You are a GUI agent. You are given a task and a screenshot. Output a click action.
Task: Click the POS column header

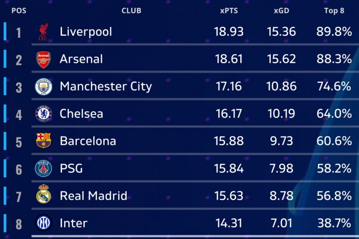click(x=18, y=10)
